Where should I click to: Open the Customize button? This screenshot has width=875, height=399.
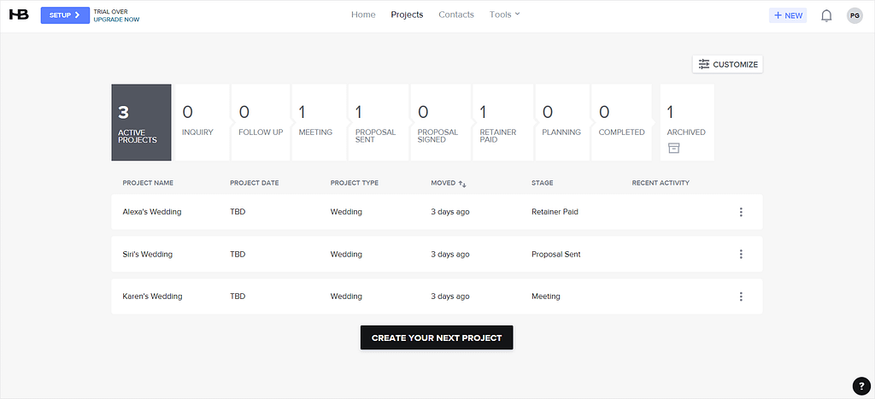click(728, 64)
